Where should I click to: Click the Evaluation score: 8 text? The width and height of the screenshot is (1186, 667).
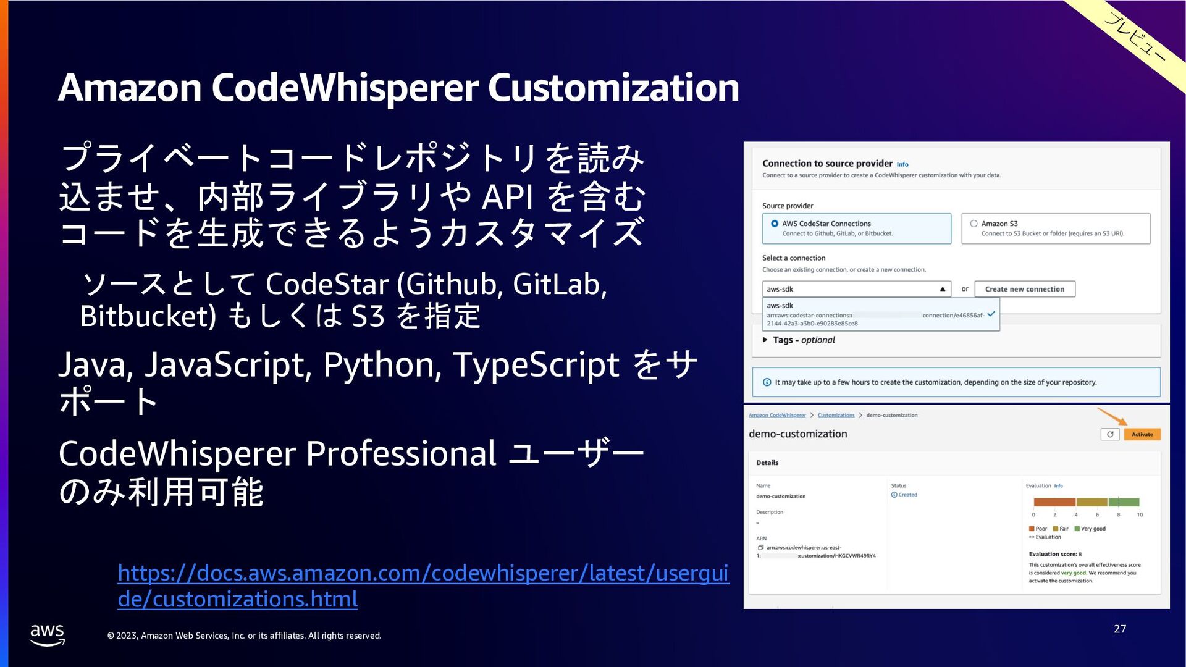1055,554
